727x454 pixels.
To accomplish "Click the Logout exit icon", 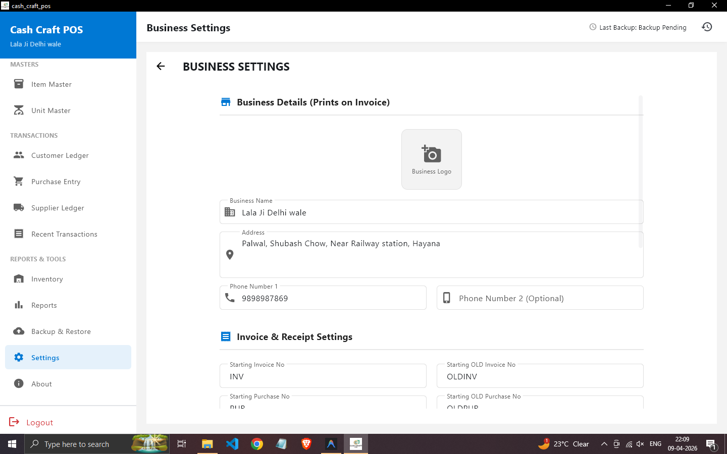I will (14, 422).
